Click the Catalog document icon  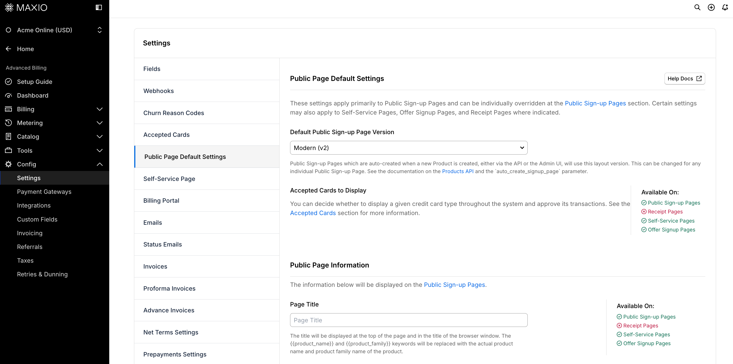point(9,137)
